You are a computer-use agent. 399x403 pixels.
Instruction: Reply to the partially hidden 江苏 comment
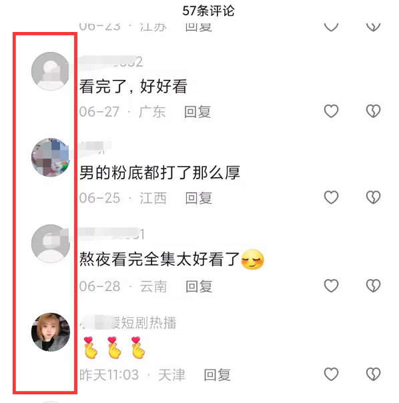(x=198, y=27)
